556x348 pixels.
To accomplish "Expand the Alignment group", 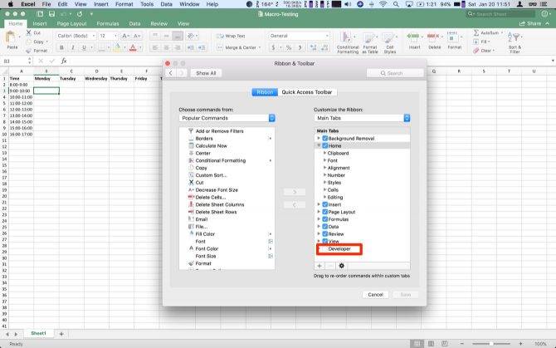I will (324, 168).
